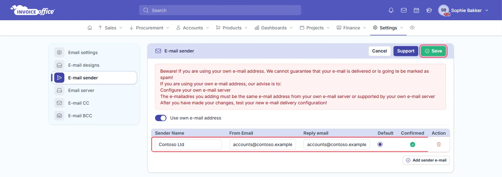Click the eye preview icon in navbar
The image size is (502, 177).
[412, 28]
